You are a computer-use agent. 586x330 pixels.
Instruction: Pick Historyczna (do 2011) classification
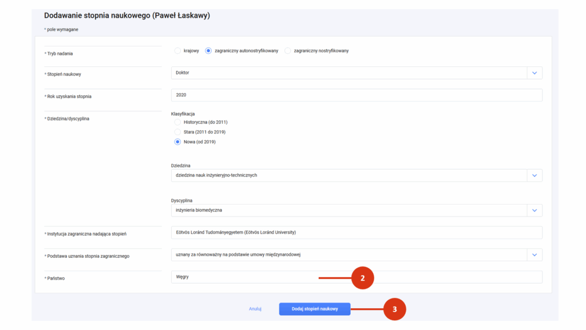(177, 123)
